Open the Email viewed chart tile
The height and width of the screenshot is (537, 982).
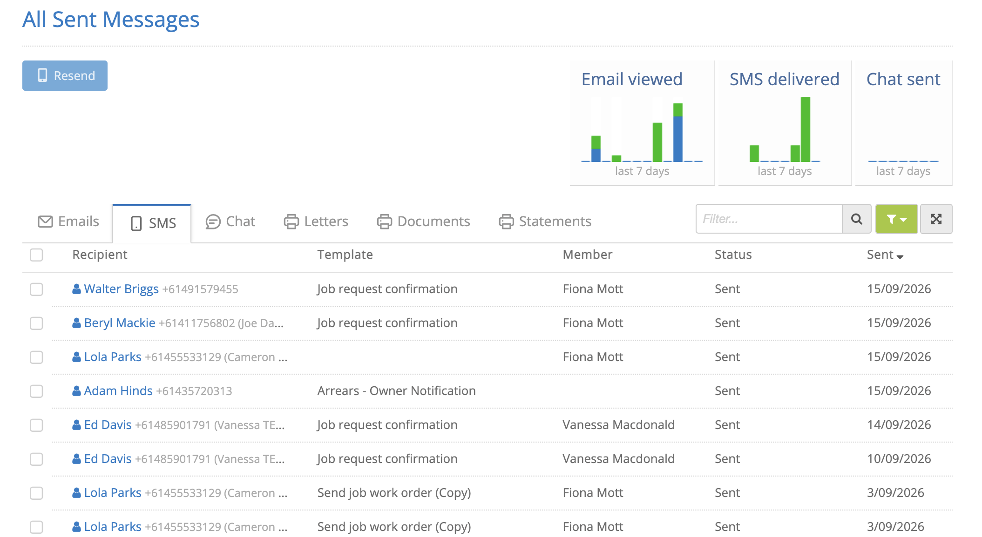tap(642, 123)
